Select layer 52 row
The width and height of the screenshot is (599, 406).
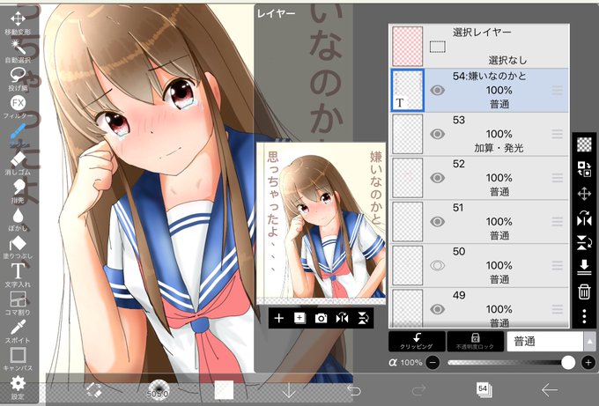point(479,178)
